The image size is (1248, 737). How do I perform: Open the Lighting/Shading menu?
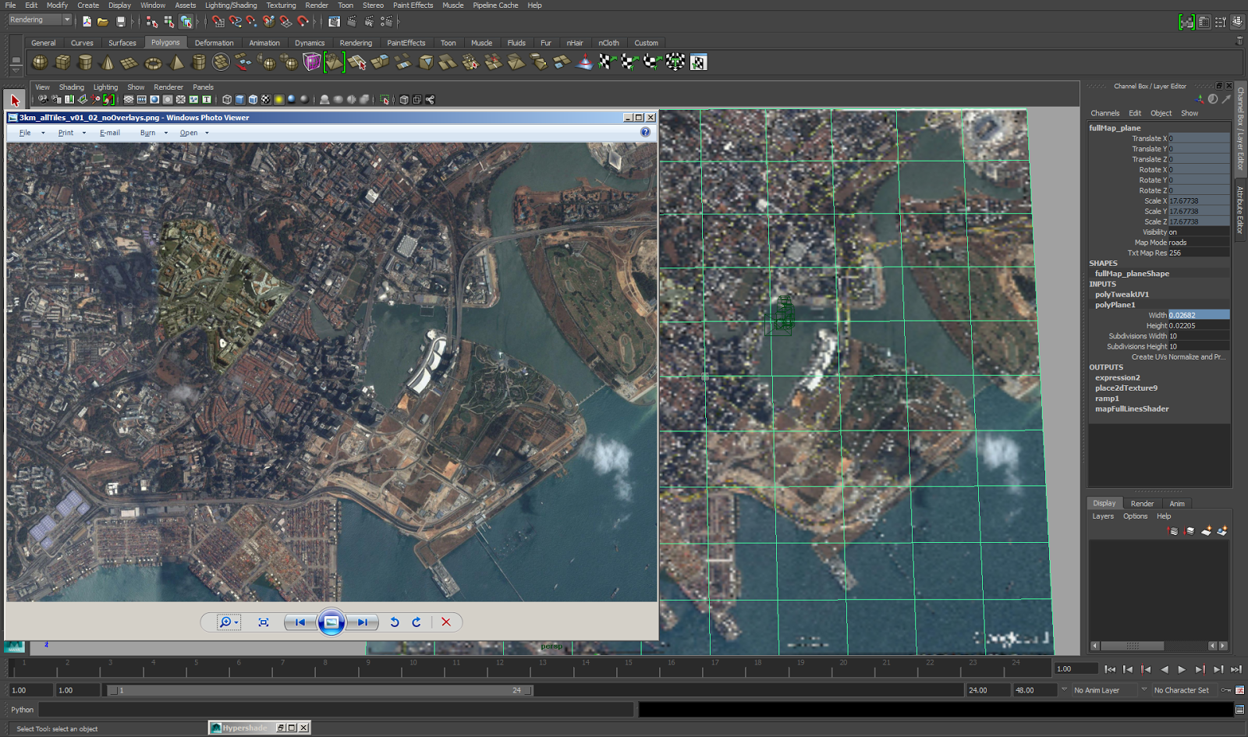231,5
